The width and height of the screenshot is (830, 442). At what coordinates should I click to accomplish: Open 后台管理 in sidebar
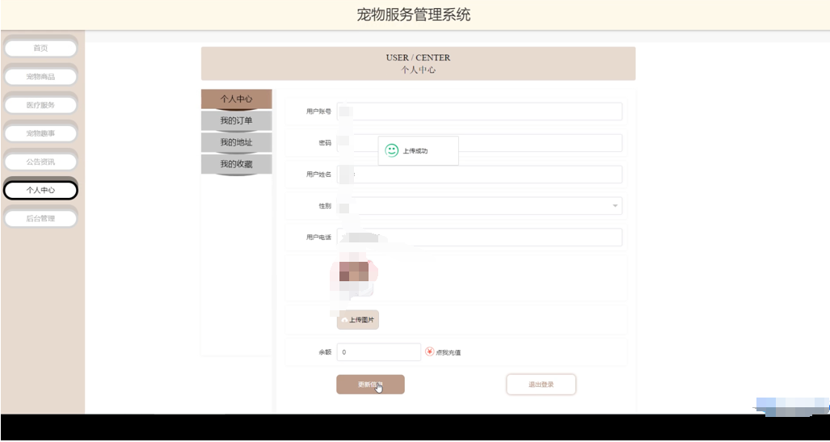tap(40, 218)
